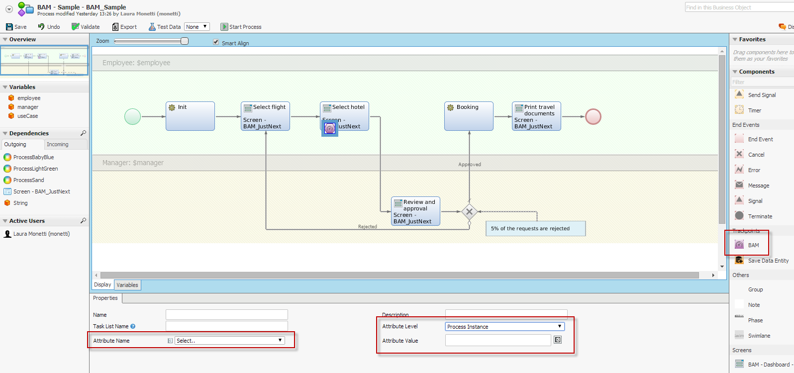The height and width of the screenshot is (373, 794).
Task: Click the BAM process object icon
Action: (25, 9)
